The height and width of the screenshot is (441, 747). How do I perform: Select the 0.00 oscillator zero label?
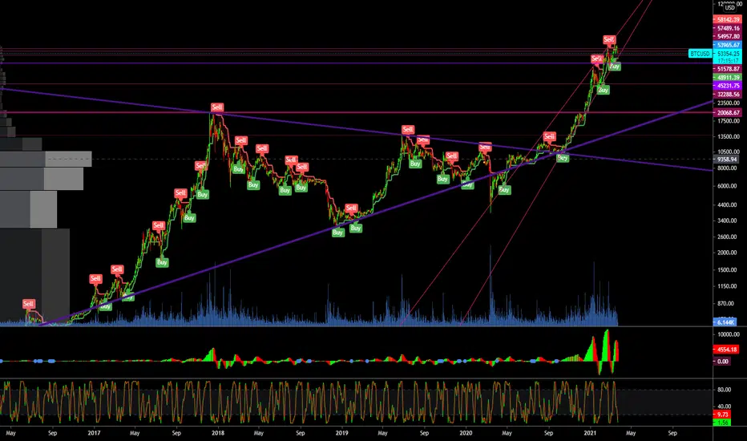pyautogui.click(x=722, y=362)
